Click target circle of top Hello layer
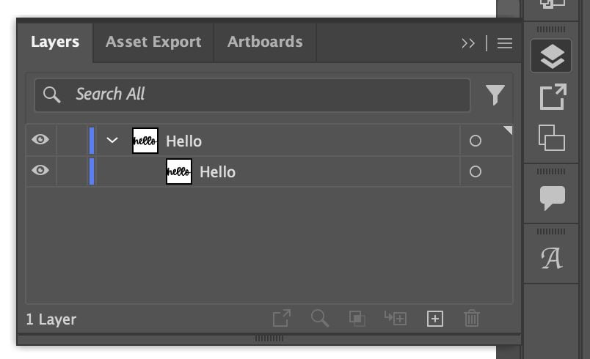The image size is (590, 359). coord(476,141)
